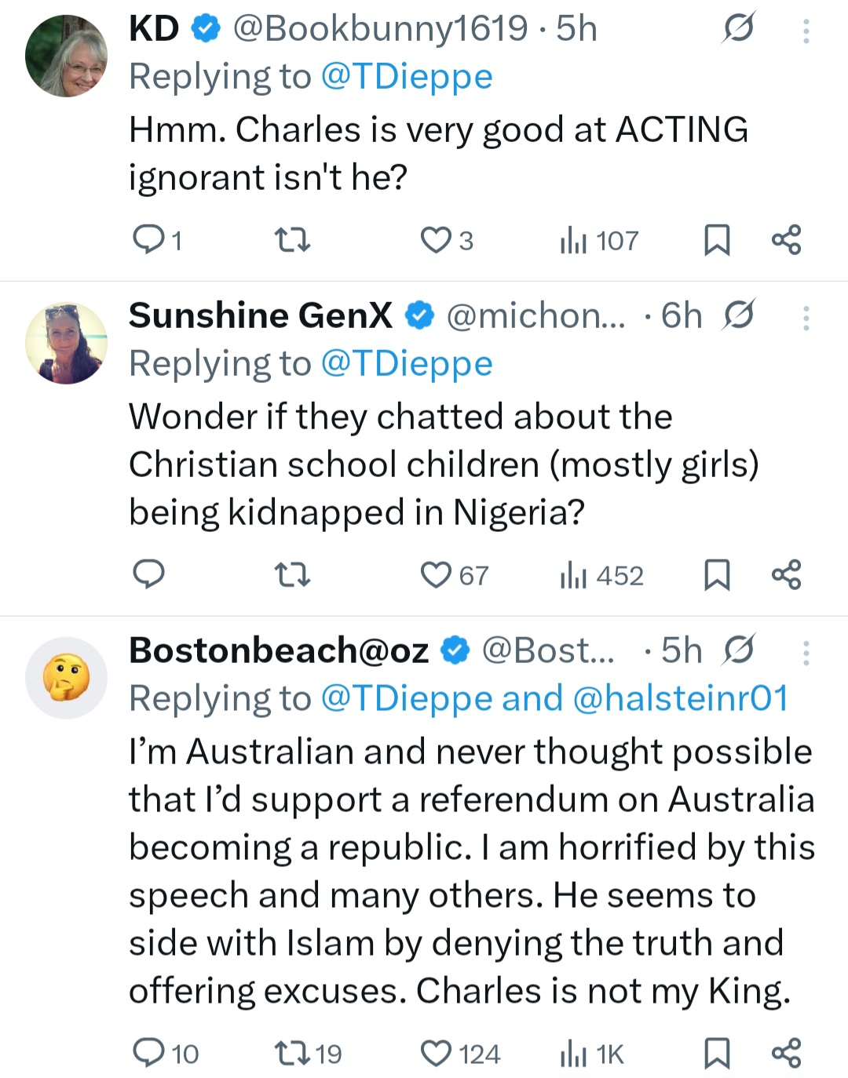Like Bostonbeach's reply
The width and height of the screenshot is (848, 1078).
coord(440,1053)
